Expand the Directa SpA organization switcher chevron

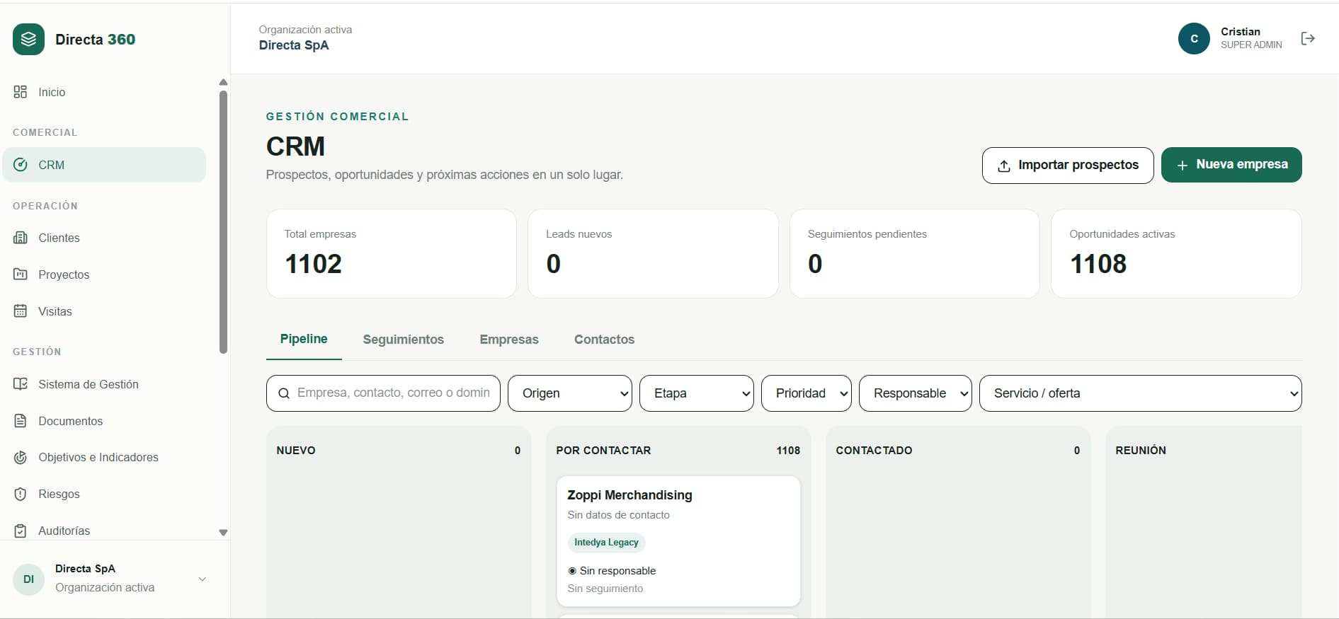(203, 579)
